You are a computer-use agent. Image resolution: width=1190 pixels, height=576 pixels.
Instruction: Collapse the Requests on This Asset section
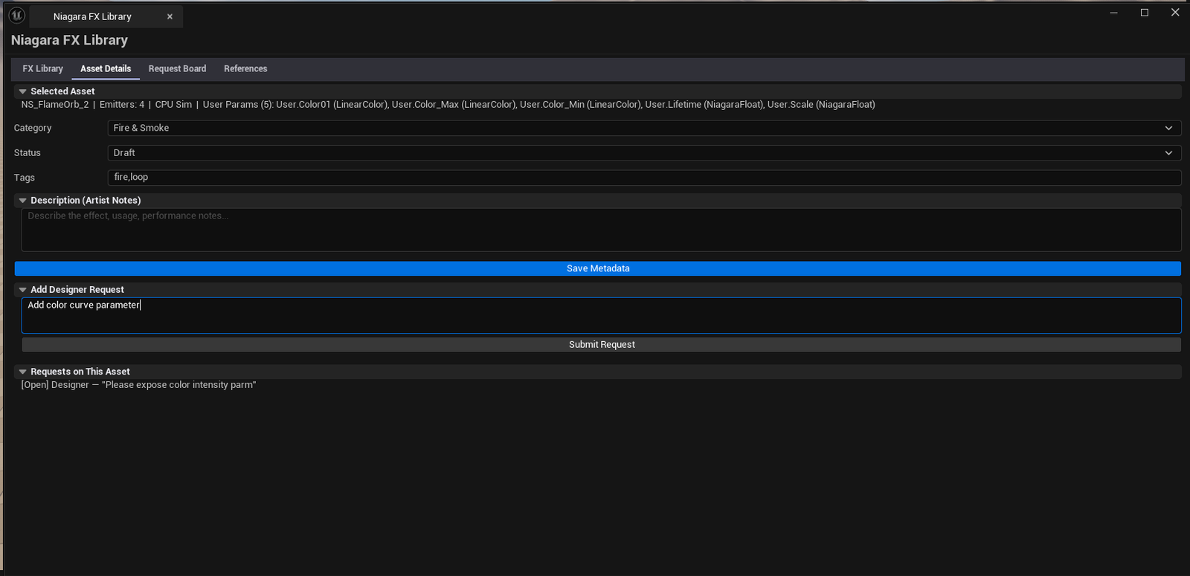point(23,372)
